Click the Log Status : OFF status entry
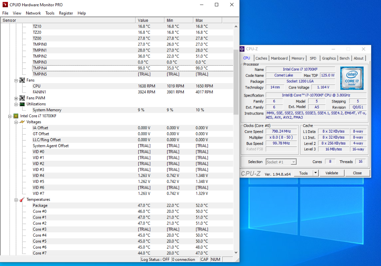 (x=156, y=259)
